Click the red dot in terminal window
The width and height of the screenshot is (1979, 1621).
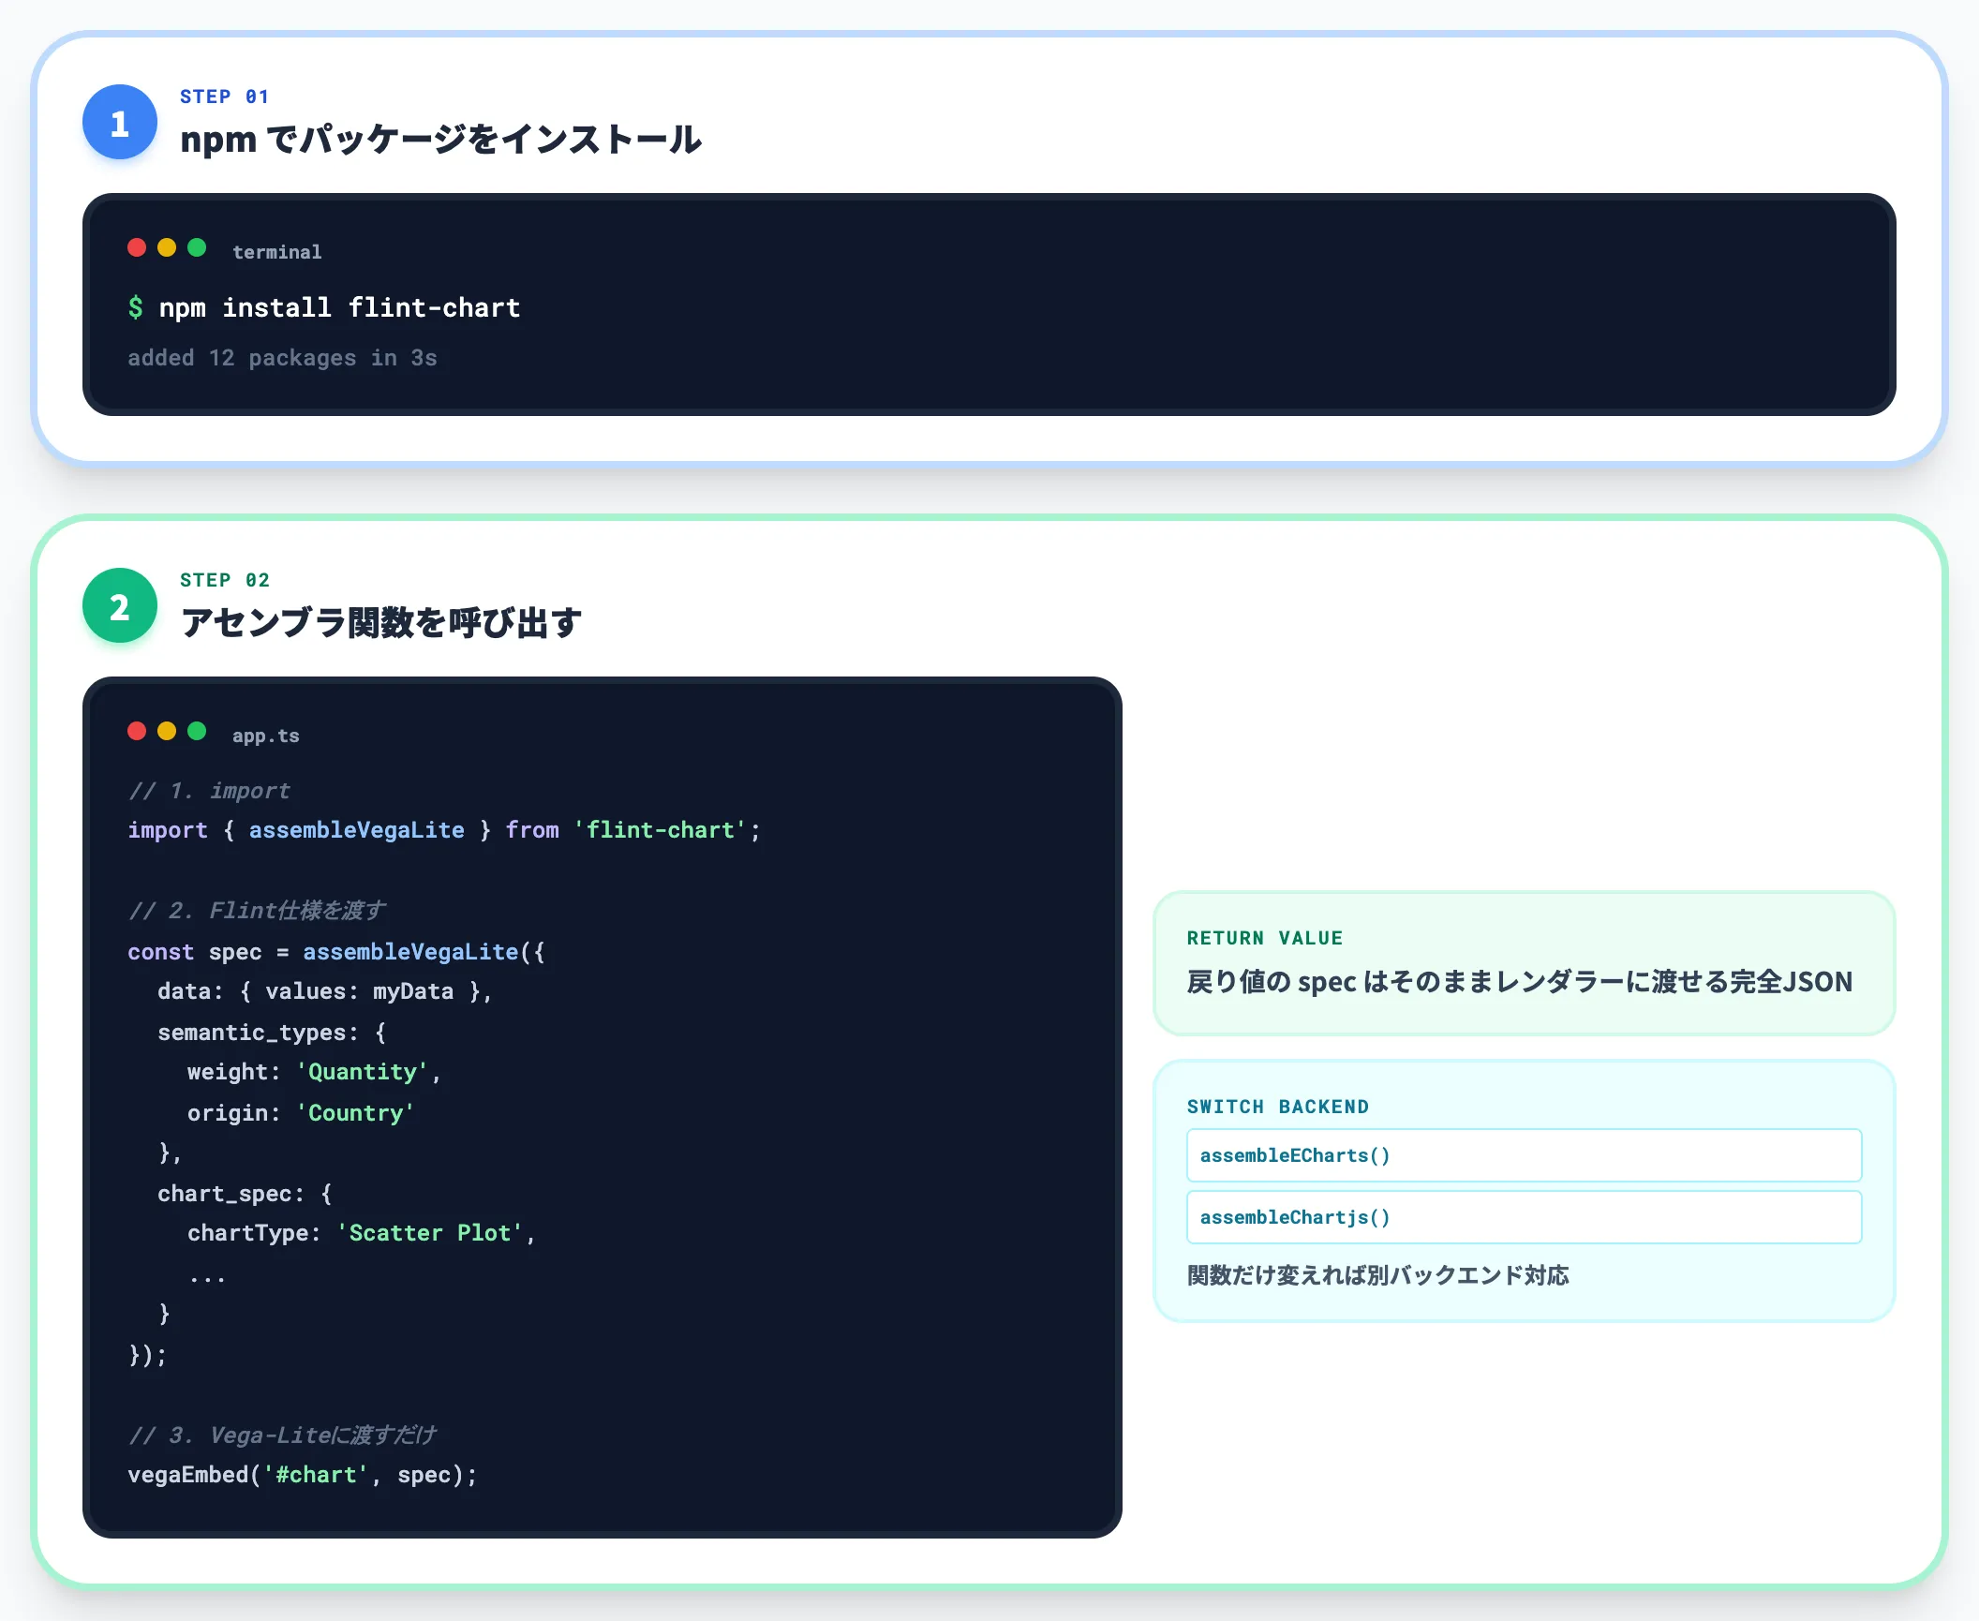(x=137, y=247)
